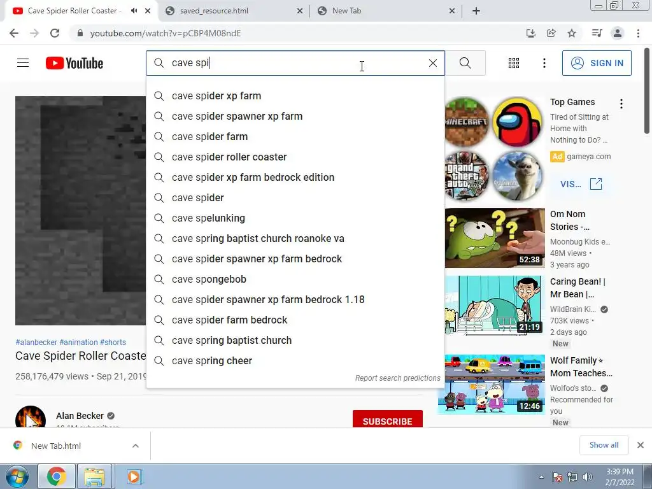The height and width of the screenshot is (489, 652).
Task: Click Report search predictions link
Action: tap(397, 378)
